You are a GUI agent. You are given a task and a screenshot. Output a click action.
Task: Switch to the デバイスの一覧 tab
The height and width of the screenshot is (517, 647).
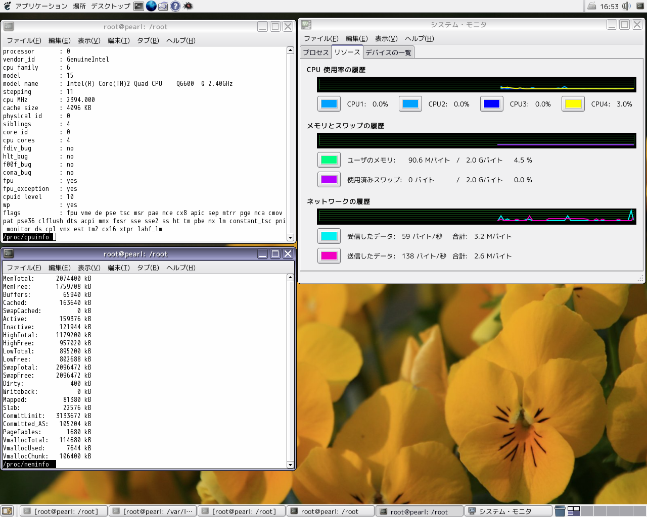388,53
